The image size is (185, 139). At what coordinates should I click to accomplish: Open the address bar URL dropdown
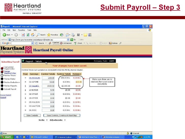[x=68, y=40]
